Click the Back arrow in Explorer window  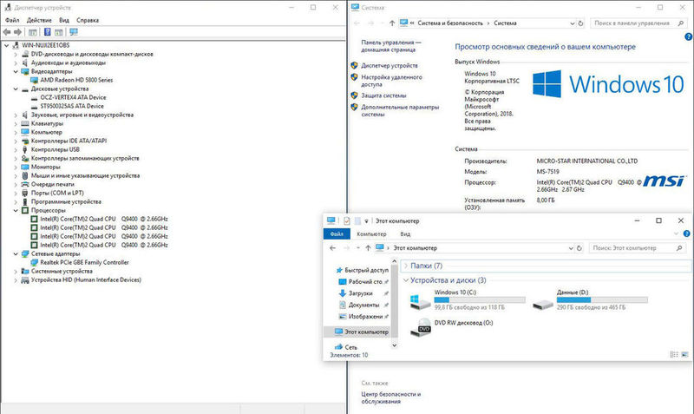pos(333,248)
